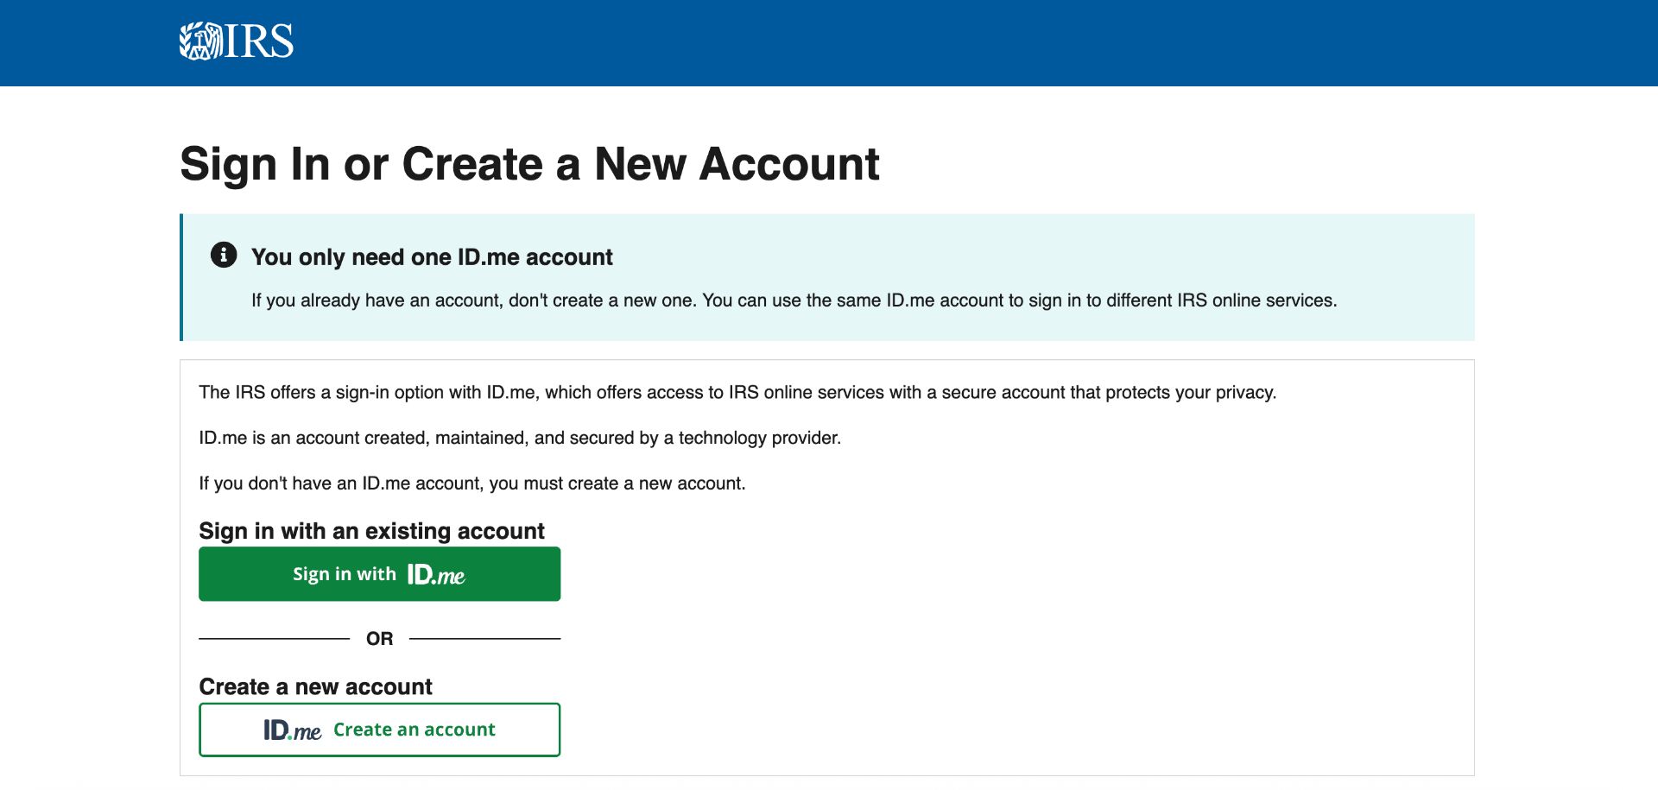Image resolution: width=1658 pixels, height=790 pixels.
Task: Select the Create a new account label
Action: pyautogui.click(x=316, y=686)
